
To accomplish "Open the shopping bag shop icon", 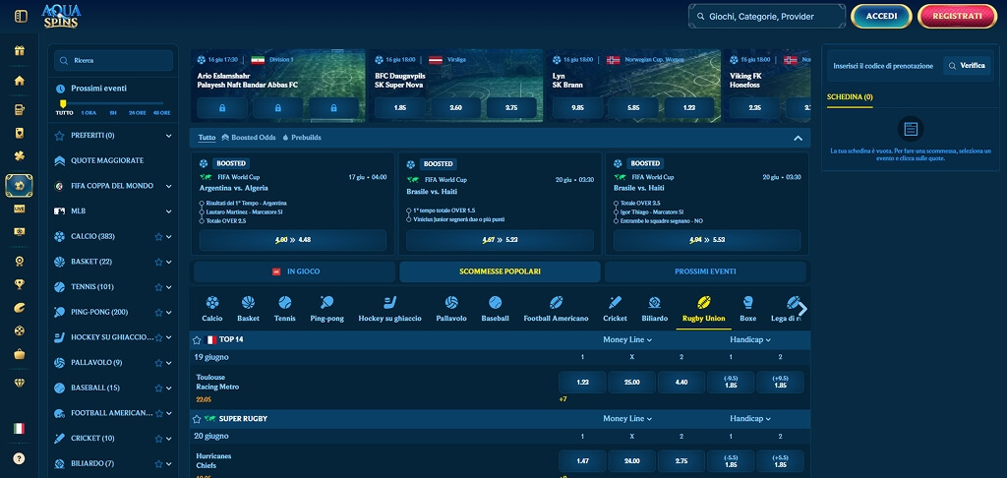I will 20,354.
